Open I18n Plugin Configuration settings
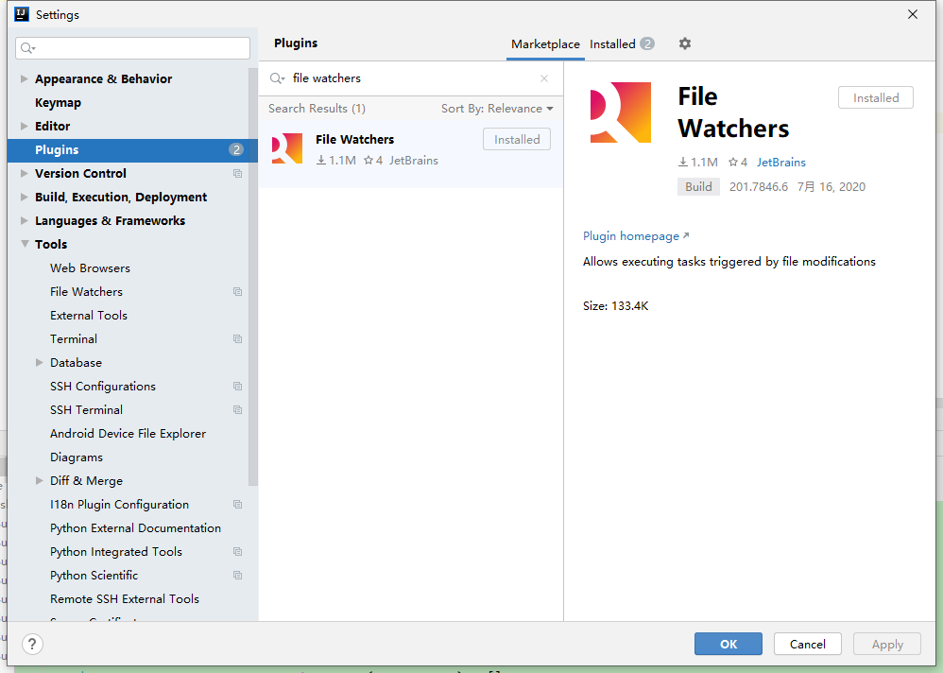Image resolution: width=943 pixels, height=673 pixels. pyautogui.click(x=119, y=505)
